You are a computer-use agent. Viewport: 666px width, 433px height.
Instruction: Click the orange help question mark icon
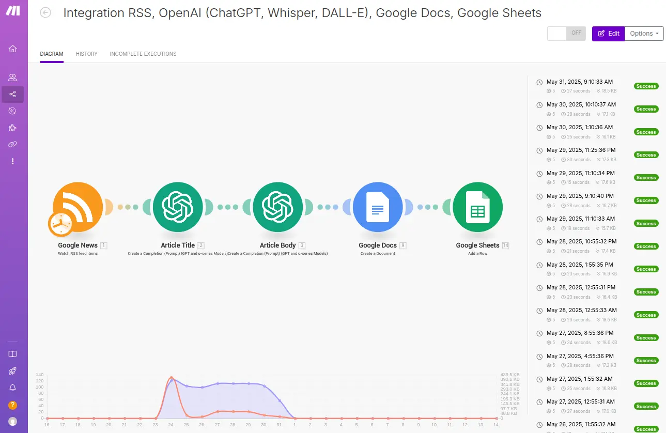(x=13, y=405)
